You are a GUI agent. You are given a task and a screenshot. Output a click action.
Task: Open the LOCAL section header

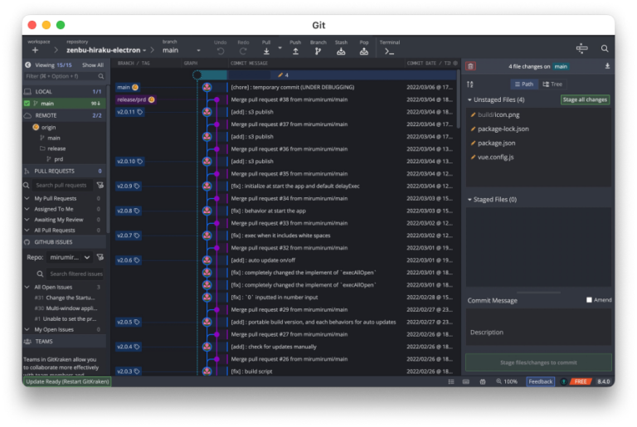click(x=64, y=91)
